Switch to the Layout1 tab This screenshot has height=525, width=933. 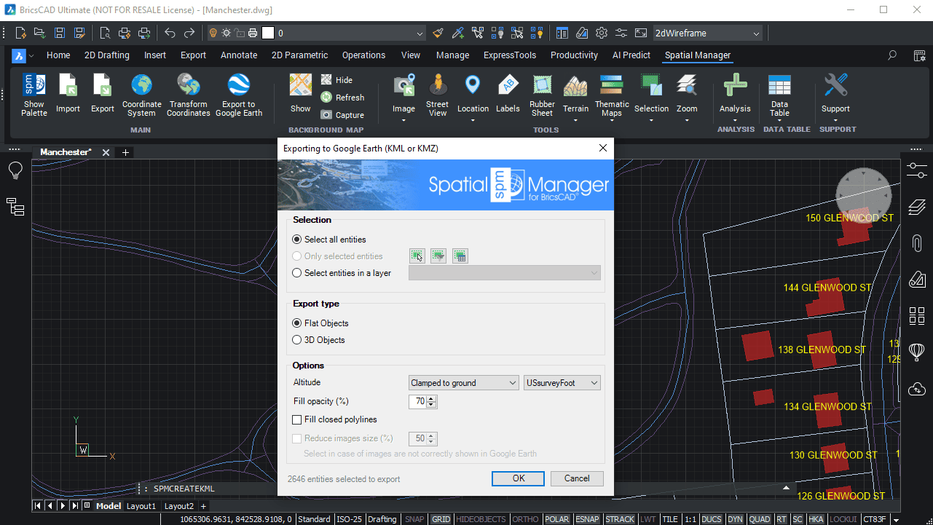(x=141, y=505)
